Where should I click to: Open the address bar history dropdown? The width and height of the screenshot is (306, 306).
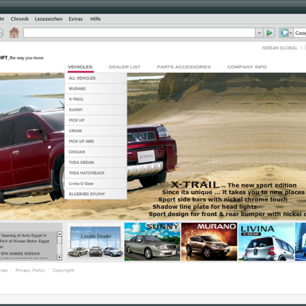[259, 32]
